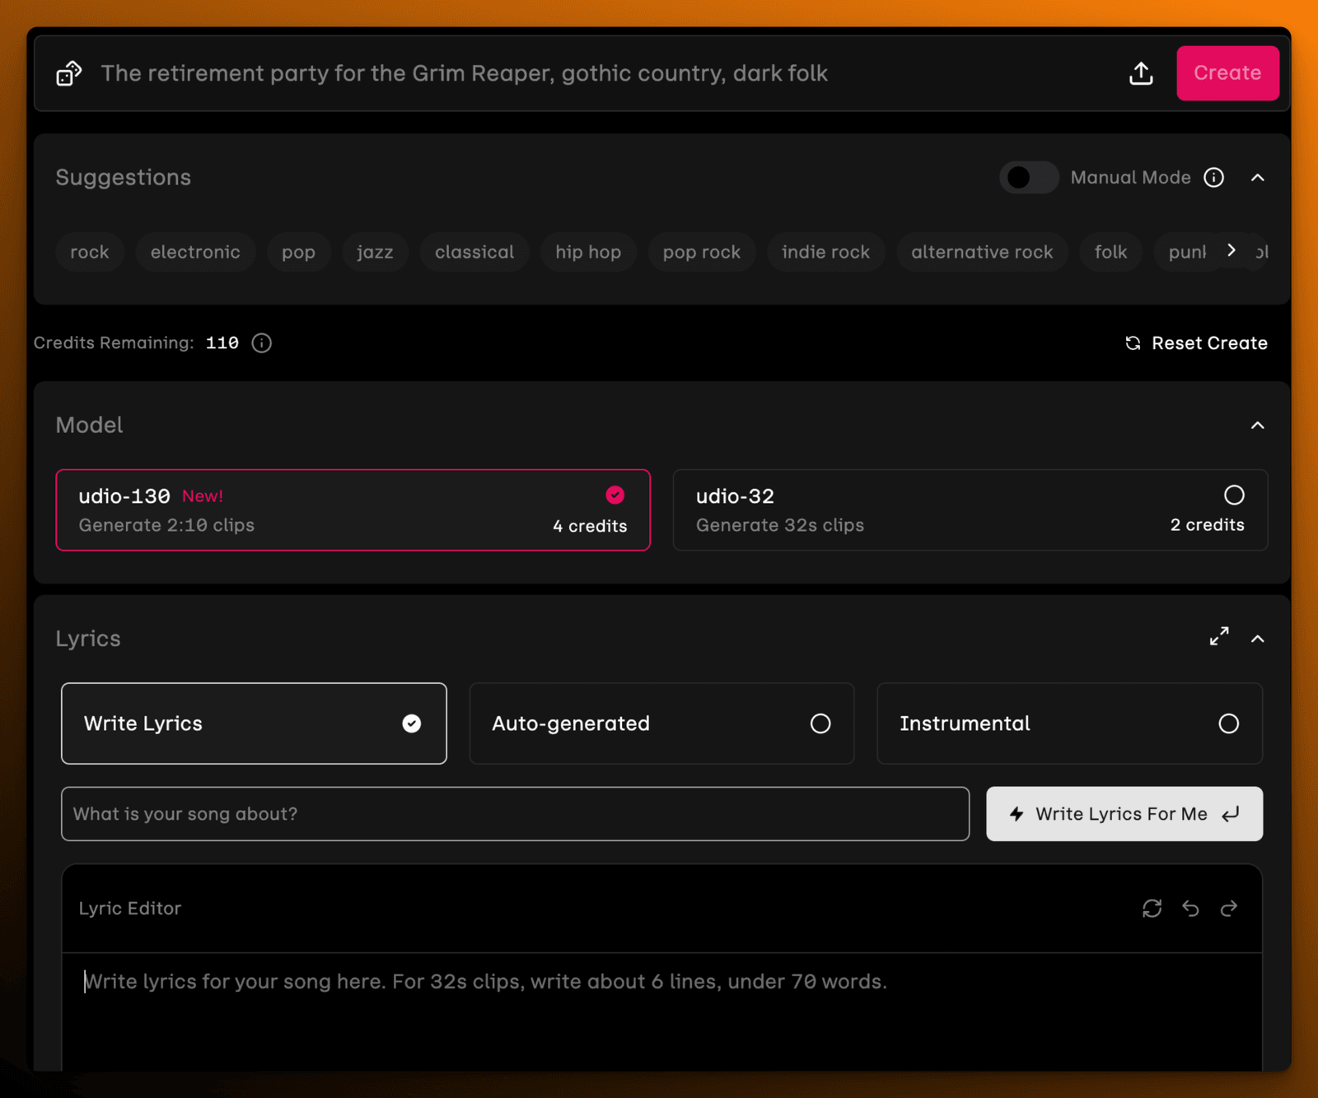This screenshot has height=1098, width=1318.
Task: Toggle the Manual Mode switch
Action: pyautogui.click(x=1029, y=178)
